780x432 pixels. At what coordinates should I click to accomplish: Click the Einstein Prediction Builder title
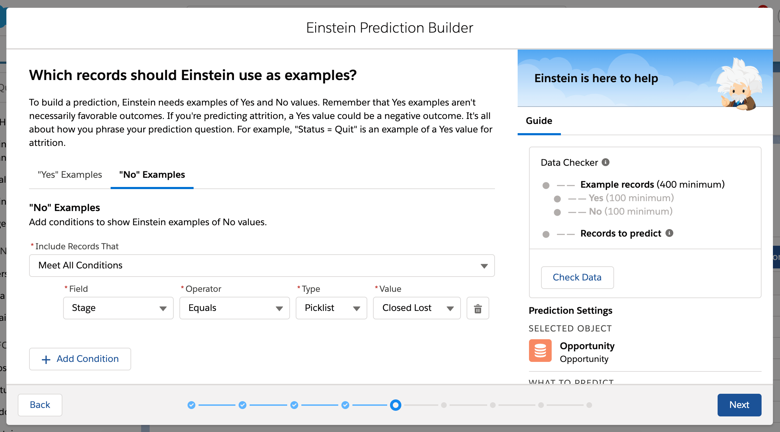390,28
